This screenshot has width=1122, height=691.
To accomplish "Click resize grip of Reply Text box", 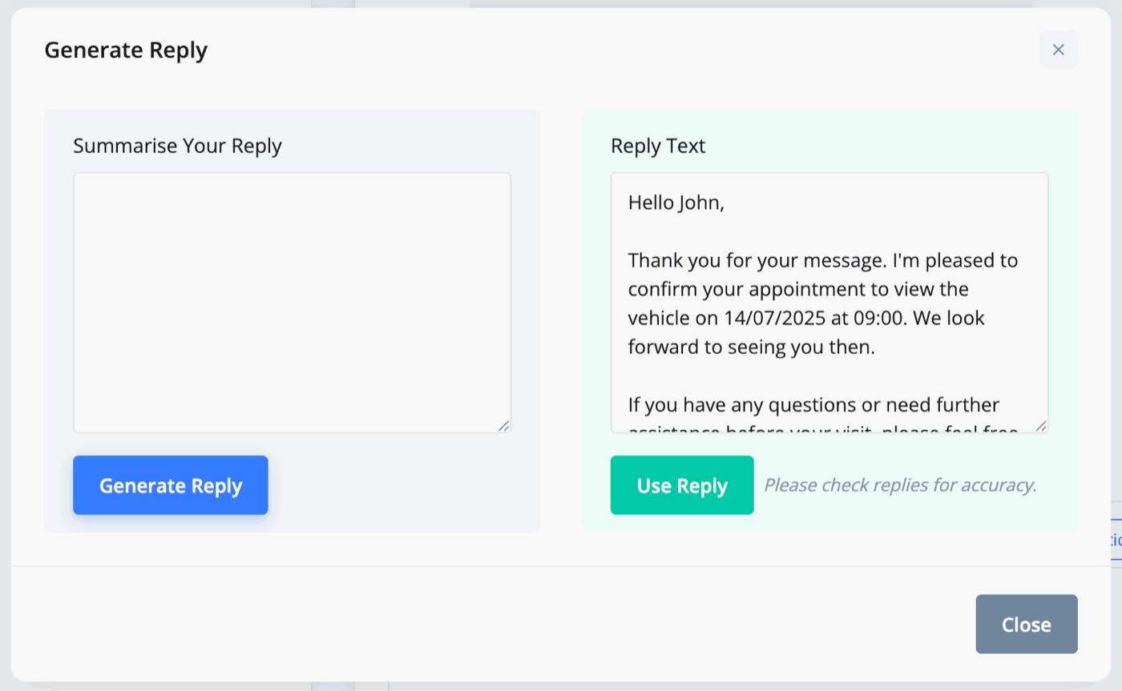I will tap(1041, 425).
